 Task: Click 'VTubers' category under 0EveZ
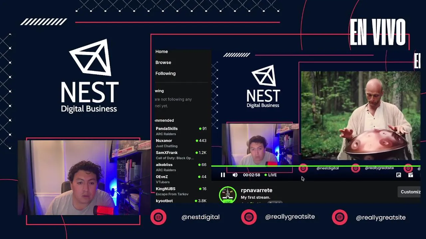coord(163,182)
